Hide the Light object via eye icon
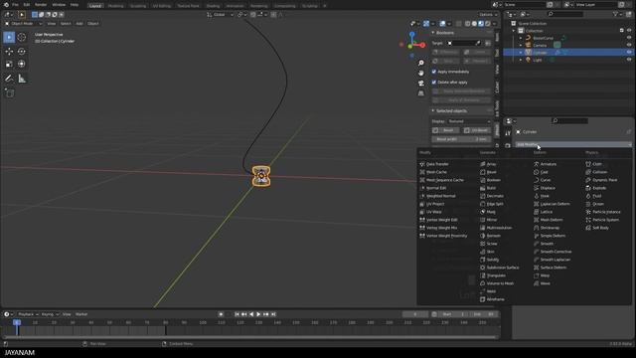Viewport: 636px width, 358px height. pyautogui.click(x=629, y=60)
